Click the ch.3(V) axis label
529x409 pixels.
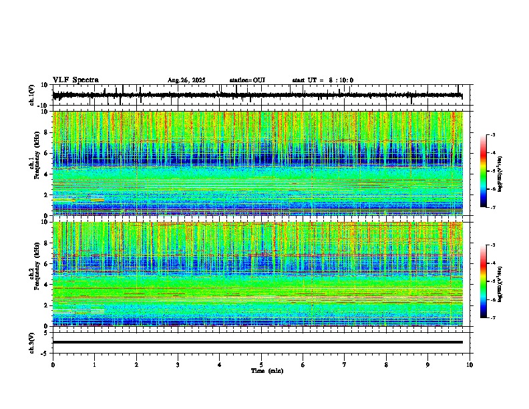[32, 343]
